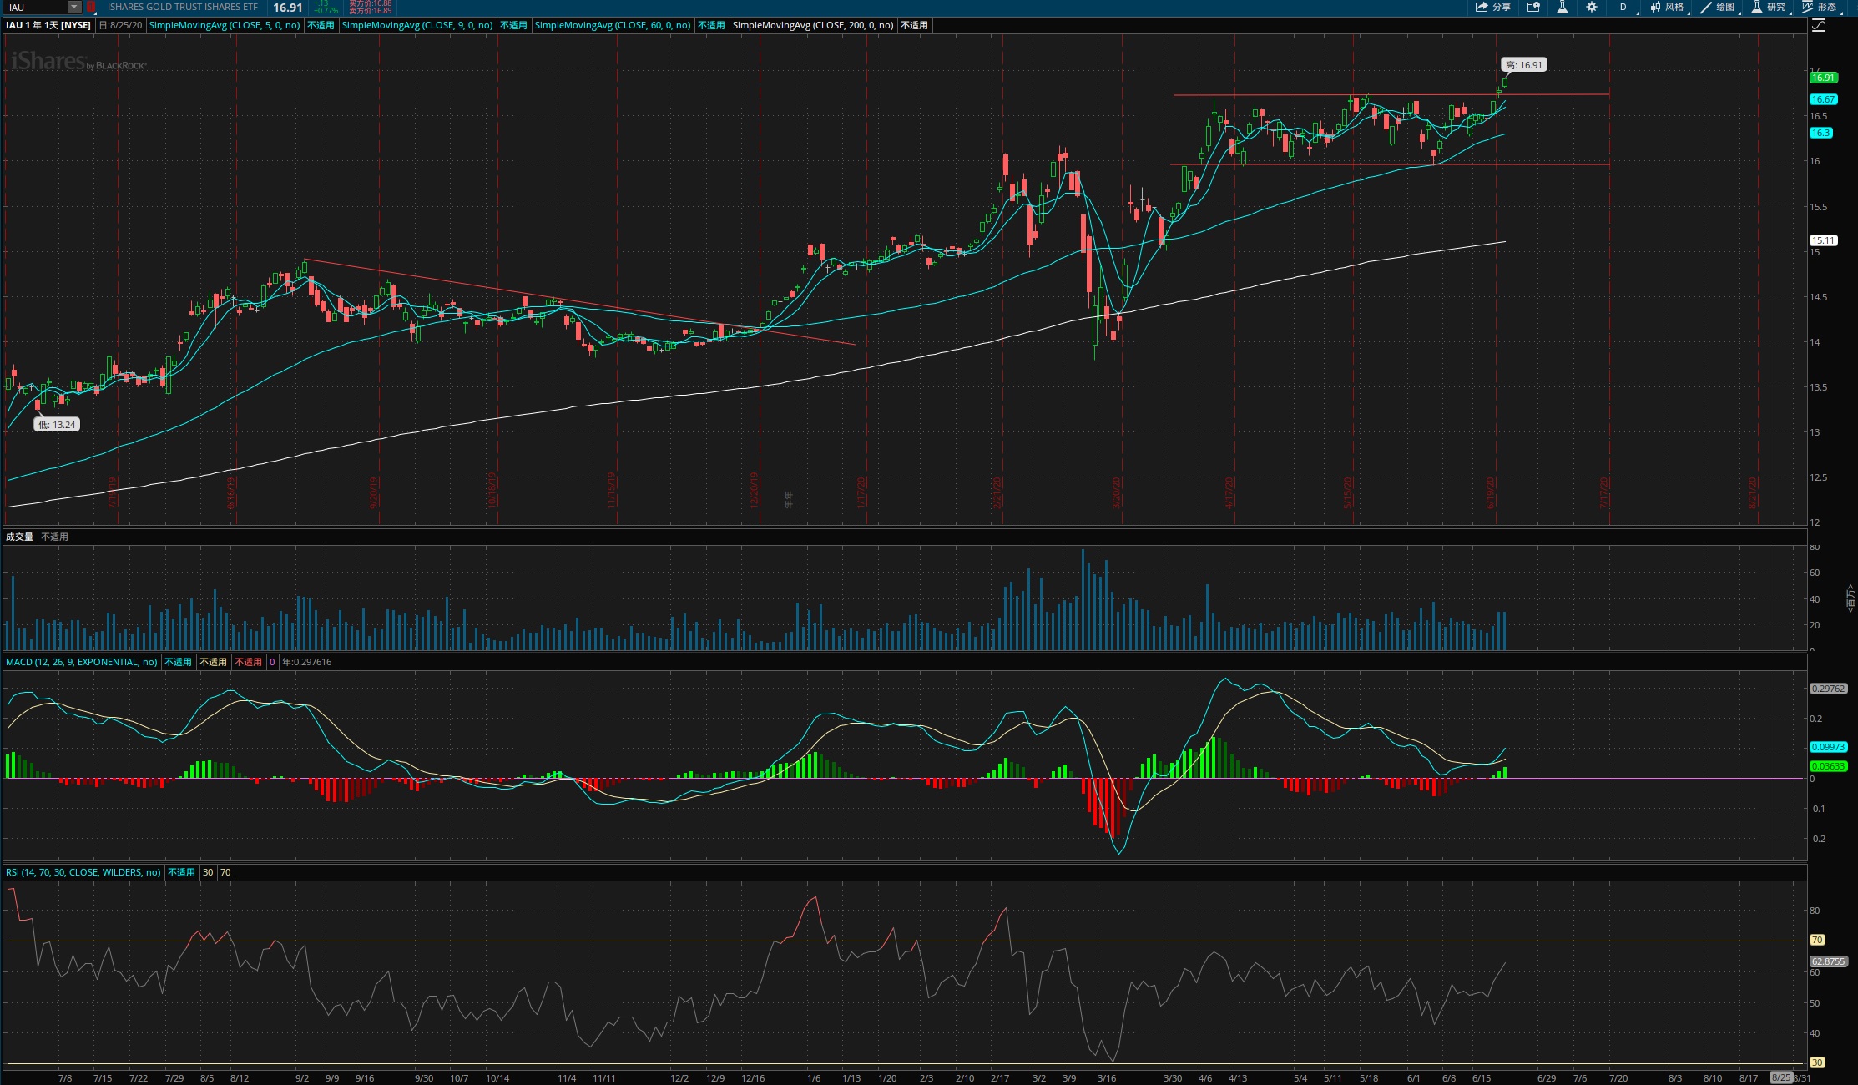1858x1085 pixels.
Task: Select the SimpleMovingAvg CLOSE 9 study label
Action: tap(417, 25)
